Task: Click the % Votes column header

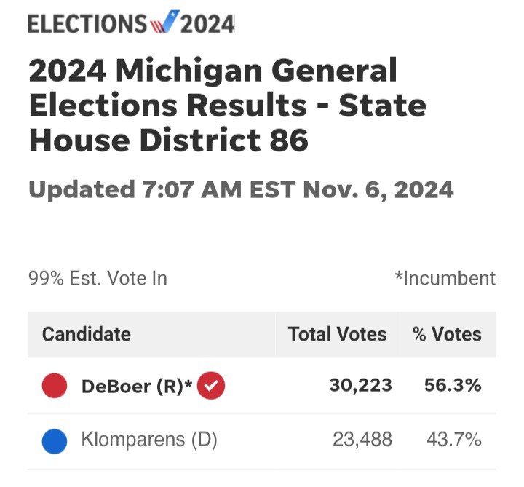Action: (x=447, y=334)
